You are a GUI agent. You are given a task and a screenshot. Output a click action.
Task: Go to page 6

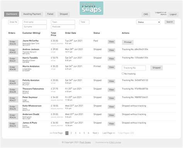pyautogui.click(x=88, y=133)
